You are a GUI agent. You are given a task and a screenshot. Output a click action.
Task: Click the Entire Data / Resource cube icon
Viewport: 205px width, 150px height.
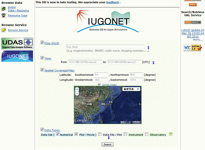click(4, 9)
